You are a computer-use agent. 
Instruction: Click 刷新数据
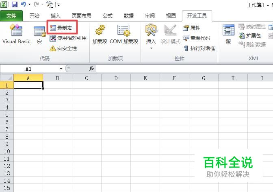coord(252,44)
